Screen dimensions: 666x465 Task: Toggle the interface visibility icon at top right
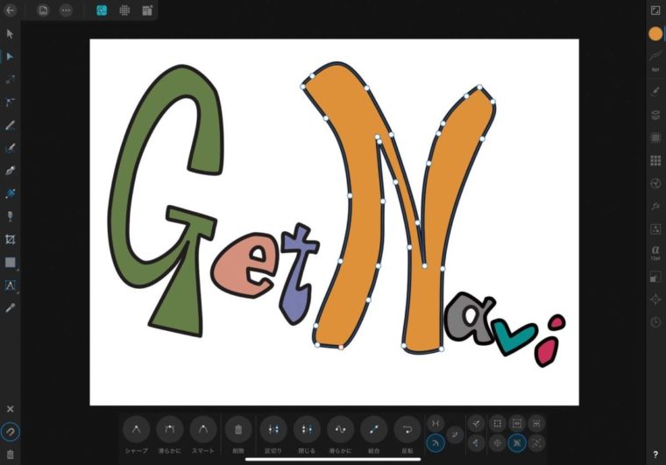(x=655, y=11)
